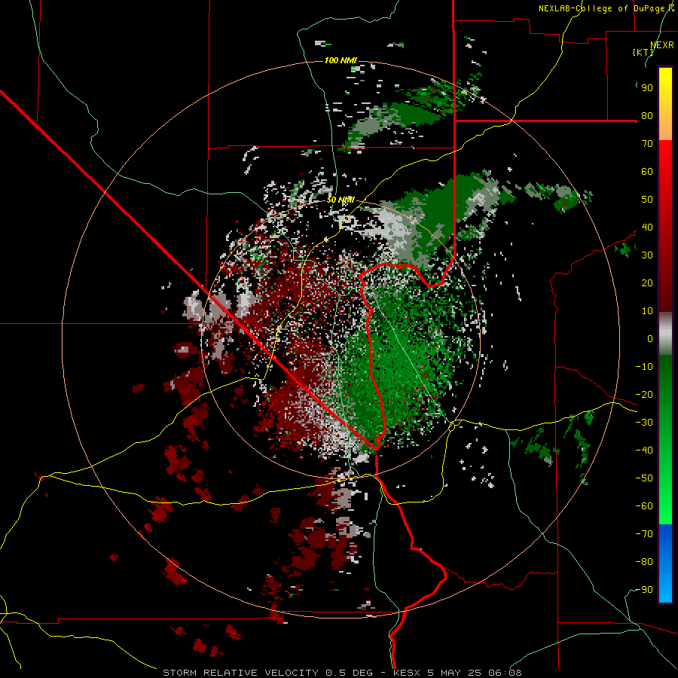
Task: Click the yellow segment of the color bar
Action: pyautogui.click(x=665, y=104)
